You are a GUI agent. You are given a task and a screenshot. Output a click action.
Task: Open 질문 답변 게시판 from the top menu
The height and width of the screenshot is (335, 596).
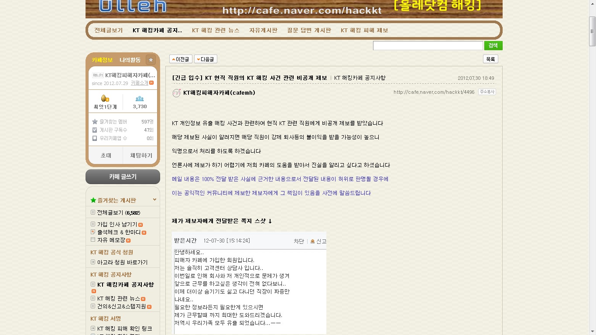click(309, 30)
